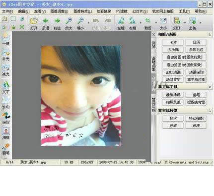Apply the 抽丝 effect button
This screenshot has width=214, height=196.
[173, 118]
